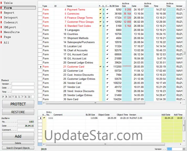Toggle Protected checkmark for Customer Card
The width and height of the screenshot is (187, 151).
100,66
